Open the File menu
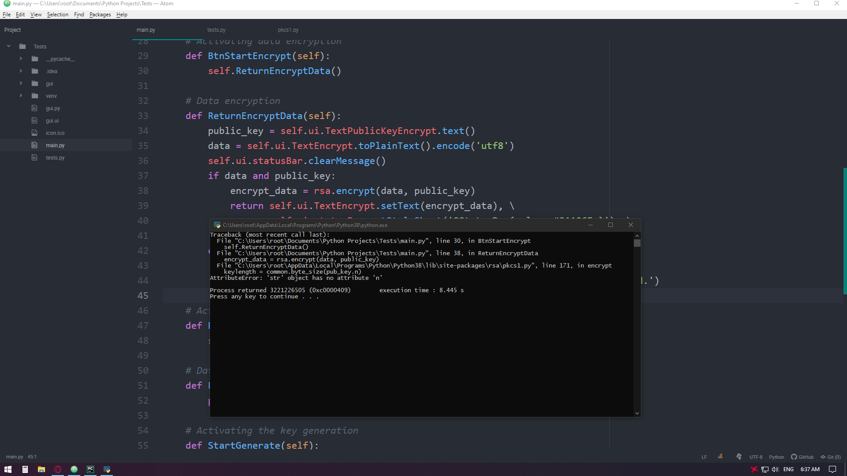Viewport: 847px width, 476px height. 7,15
